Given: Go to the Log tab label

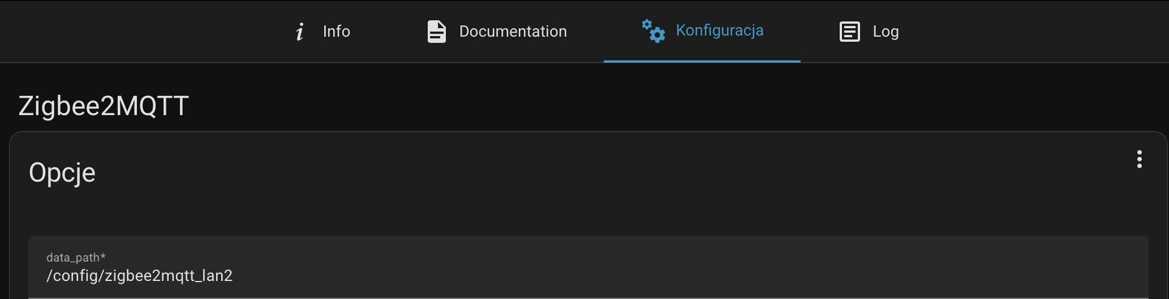Looking at the screenshot, I should (886, 32).
